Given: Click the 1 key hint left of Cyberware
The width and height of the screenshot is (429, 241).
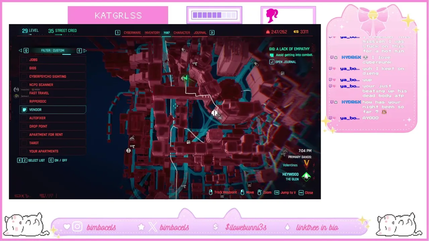Looking at the screenshot, I should [118, 32].
